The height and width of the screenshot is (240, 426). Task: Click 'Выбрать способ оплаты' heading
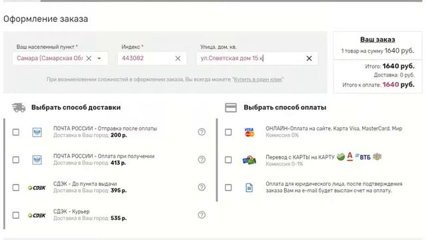point(285,107)
